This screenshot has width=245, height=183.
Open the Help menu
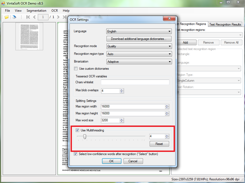(66, 11)
